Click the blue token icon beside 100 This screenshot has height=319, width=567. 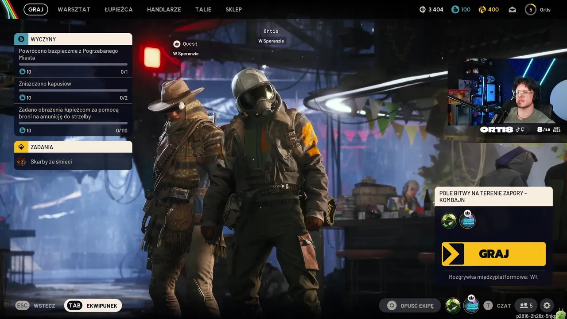point(455,9)
